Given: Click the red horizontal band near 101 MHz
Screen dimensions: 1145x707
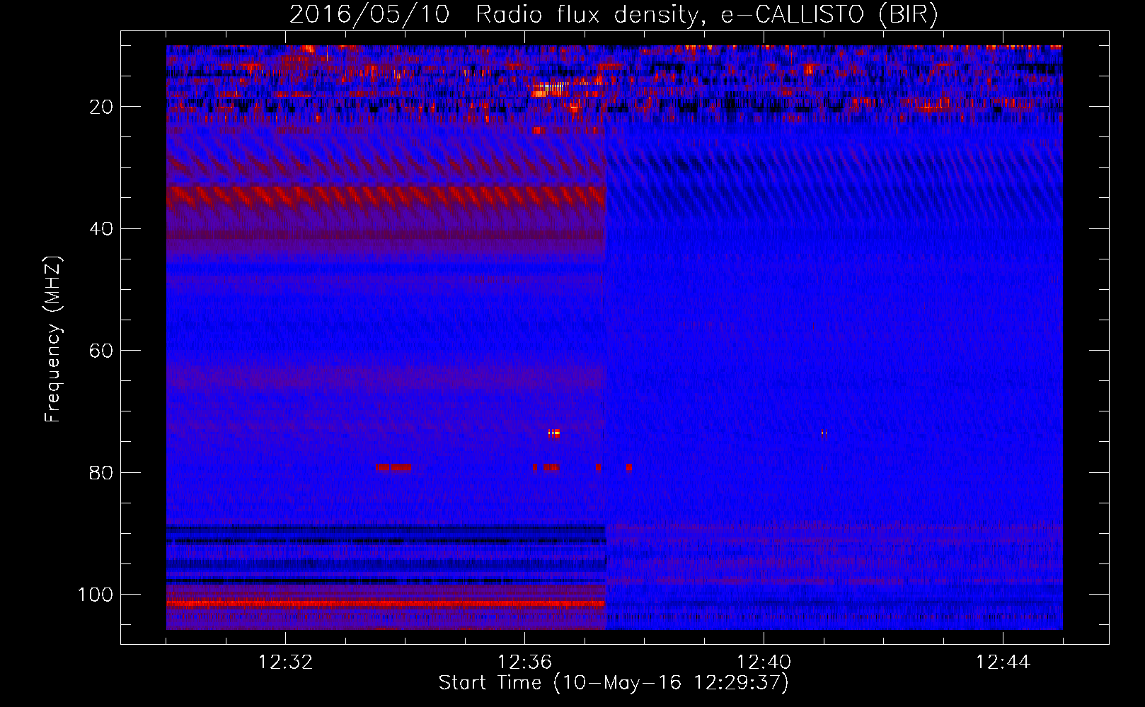Looking at the screenshot, I should pyautogui.click(x=386, y=604).
